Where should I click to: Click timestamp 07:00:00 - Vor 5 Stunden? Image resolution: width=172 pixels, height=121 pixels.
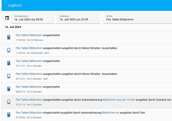pos(29,118)
